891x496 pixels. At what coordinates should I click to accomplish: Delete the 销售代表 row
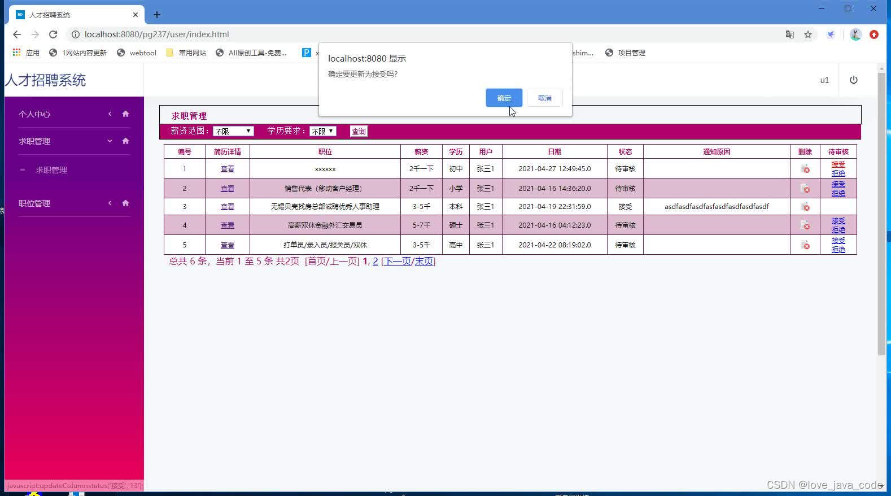[805, 189]
